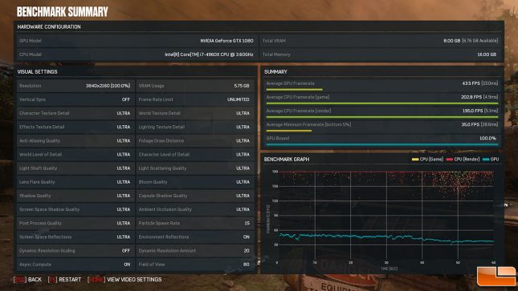Select the Character Level of Detail row

(x=195, y=155)
